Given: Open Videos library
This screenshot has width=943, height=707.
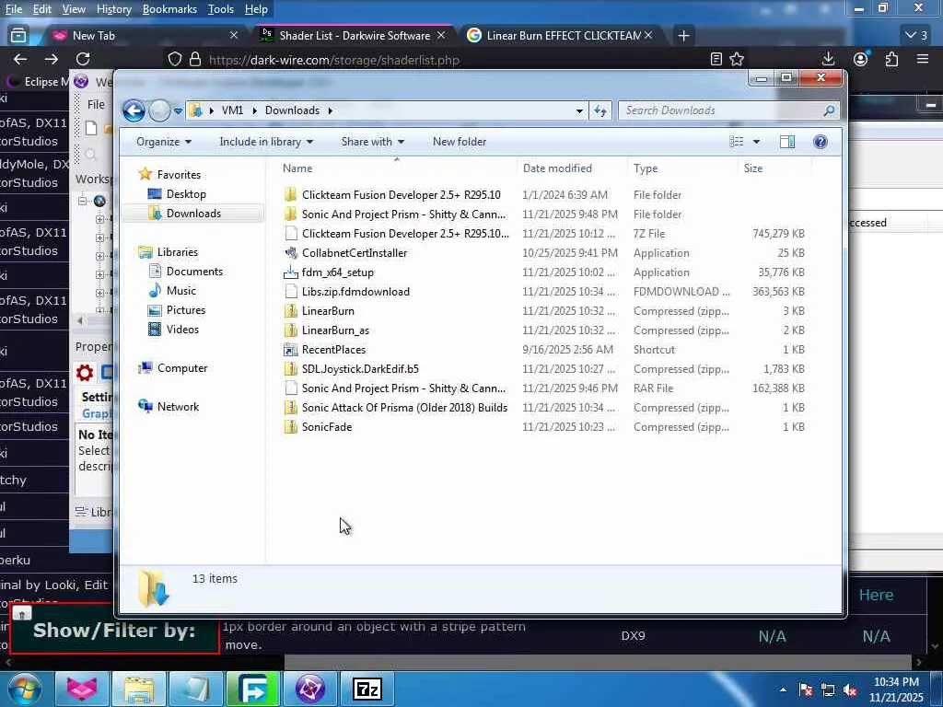Looking at the screenshot, I should [182, 330].
